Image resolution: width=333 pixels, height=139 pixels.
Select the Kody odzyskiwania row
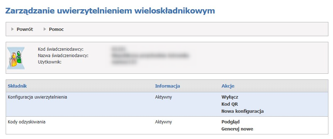[167, 125]
